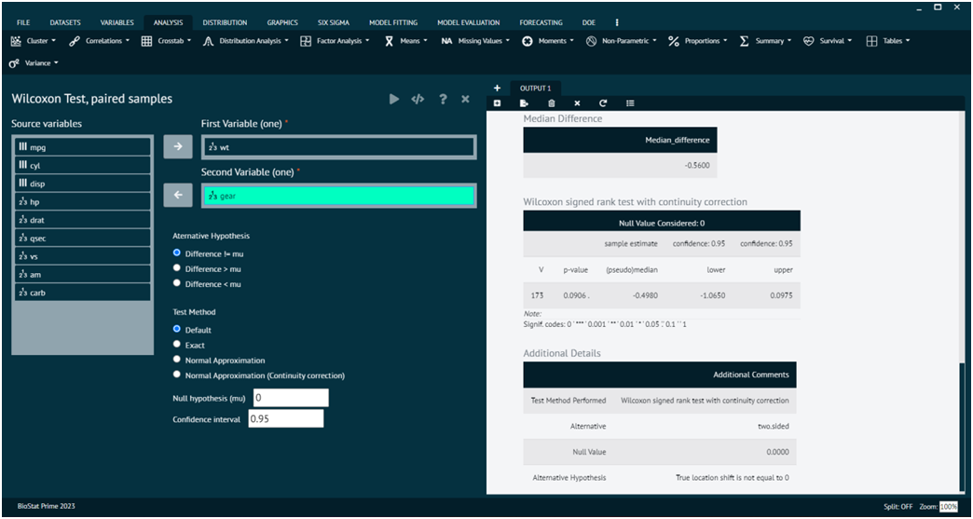The height and width of the screenshot is (519, 973).
Task: Expand the Missing Values dropdown arrow
Action: pos(507,41)
